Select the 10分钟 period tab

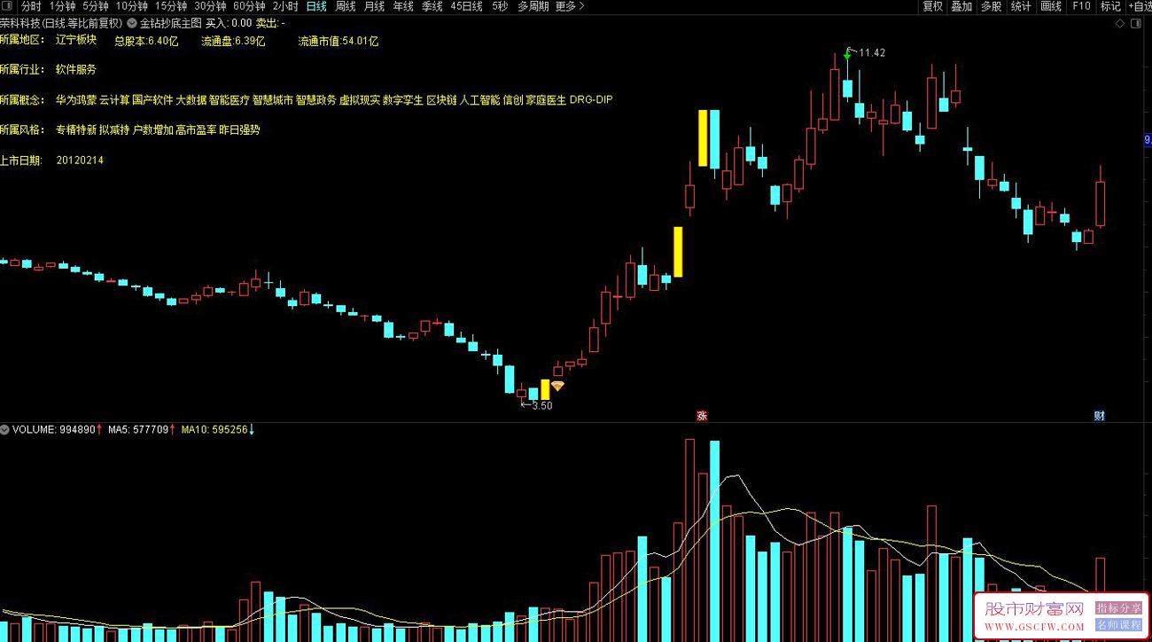132,6
